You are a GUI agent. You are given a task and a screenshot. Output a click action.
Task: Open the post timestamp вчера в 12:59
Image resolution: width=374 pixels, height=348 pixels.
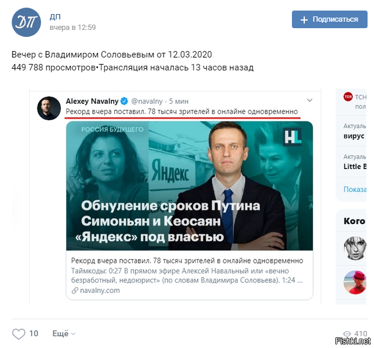click(73, 28)
